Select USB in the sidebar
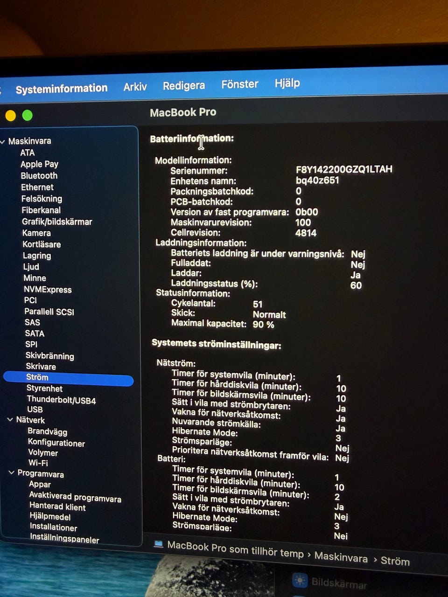448x597 pixels. (35, 410)
